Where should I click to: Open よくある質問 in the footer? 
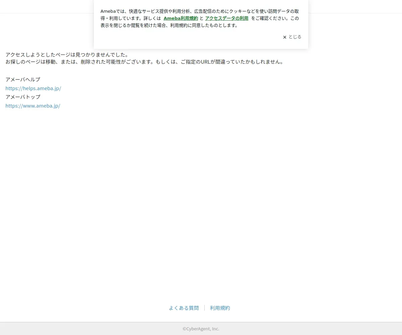pos(184,308)
